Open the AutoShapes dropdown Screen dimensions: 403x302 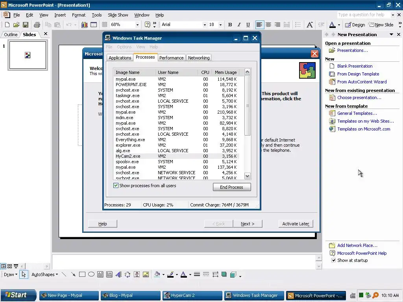click(x=45, y=274)
